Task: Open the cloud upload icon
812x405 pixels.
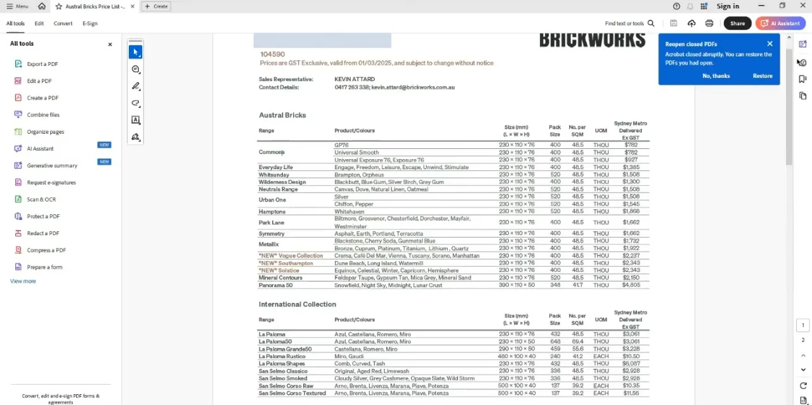Action: point(691,23)
